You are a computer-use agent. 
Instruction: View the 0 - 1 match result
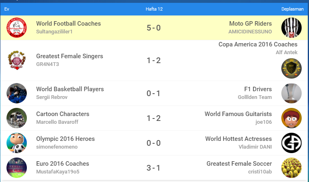click(154, 93)
